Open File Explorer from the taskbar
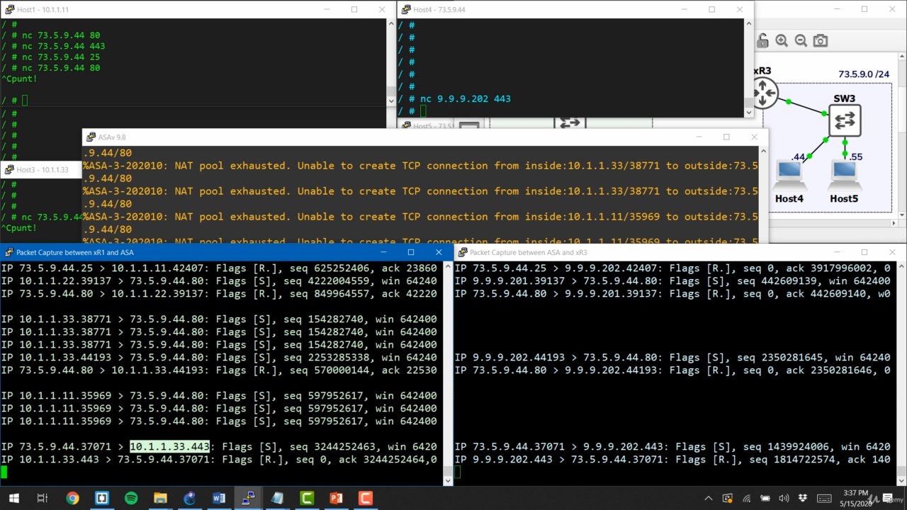The height and width of the screenshot is (510, 907). tap(160, 498)
